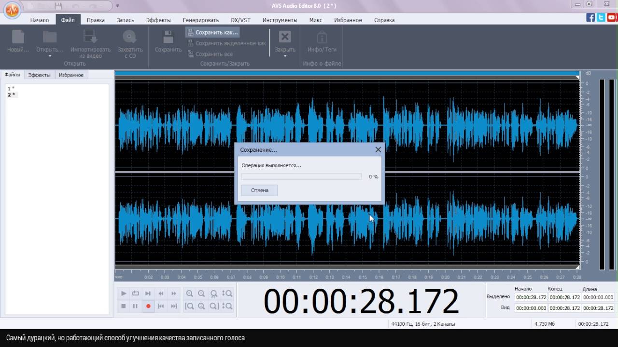Image resolution: width=618 pixels, height=347 pixels.
Task: Open the Избранное ribbon tab
Action: 348,20
